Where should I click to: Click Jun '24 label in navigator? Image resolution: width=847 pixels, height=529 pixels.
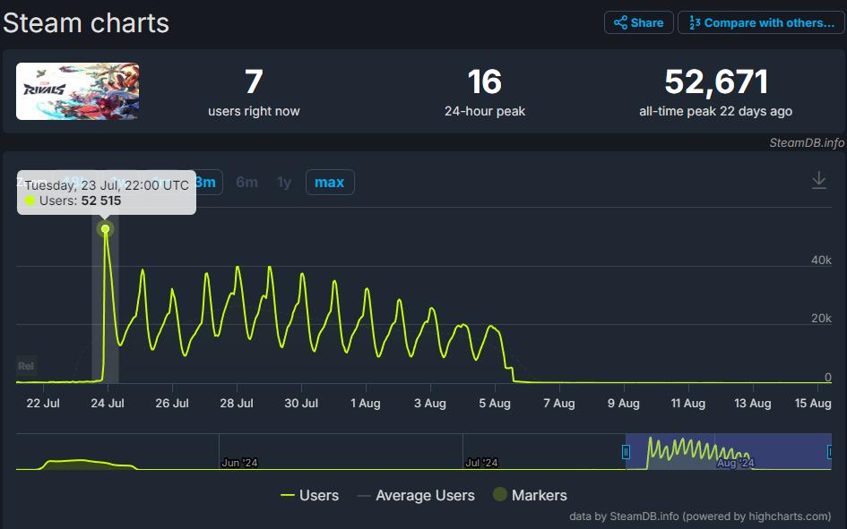point(239,463)
